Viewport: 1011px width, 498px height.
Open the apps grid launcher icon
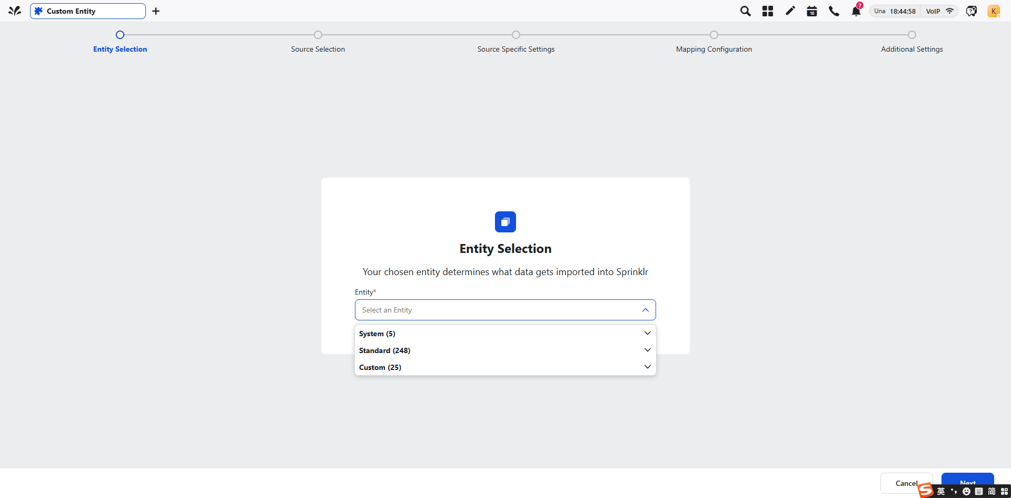click(768, 11)
